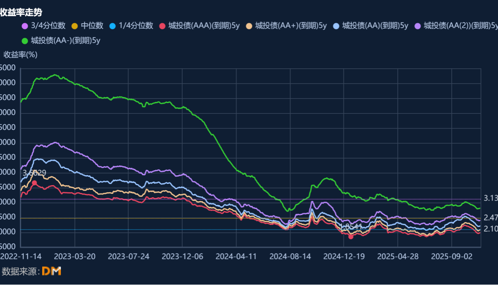The image size is (498, 285).
Task: Click the 2023-03-20 x-axis date label
Action: coord(75,256)
